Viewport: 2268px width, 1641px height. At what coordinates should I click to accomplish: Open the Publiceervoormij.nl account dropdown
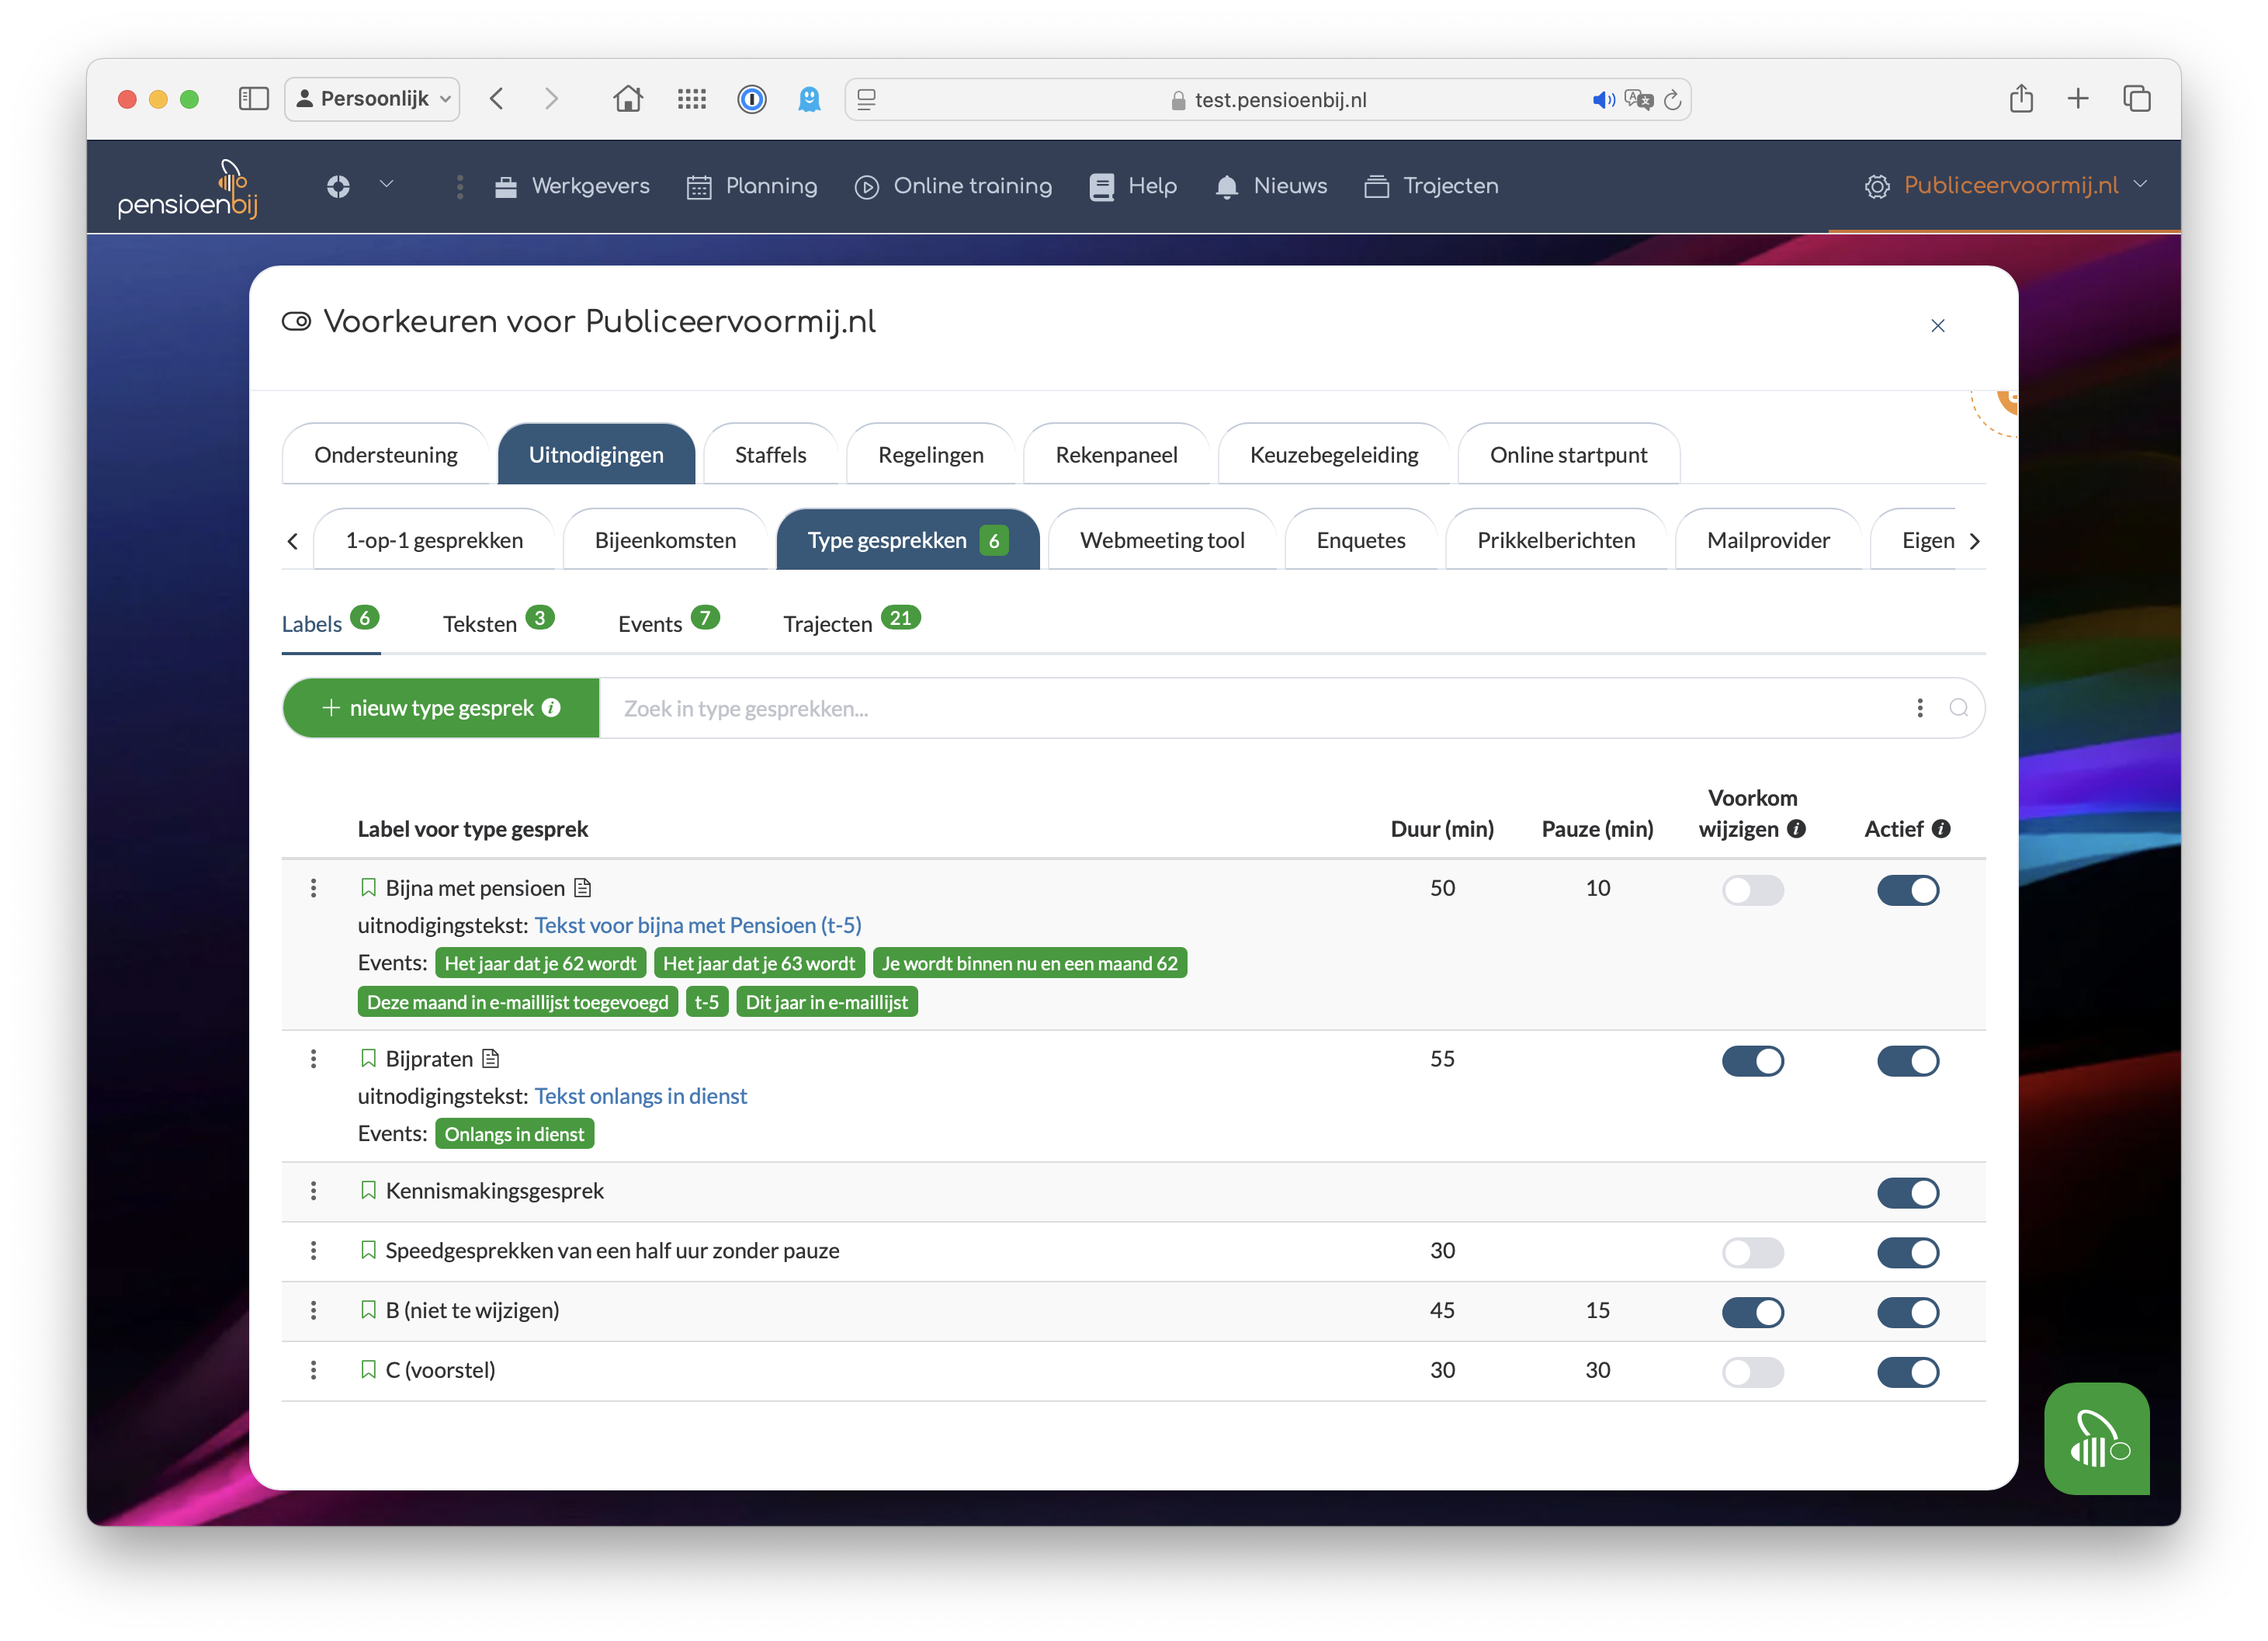point(2006,186)
